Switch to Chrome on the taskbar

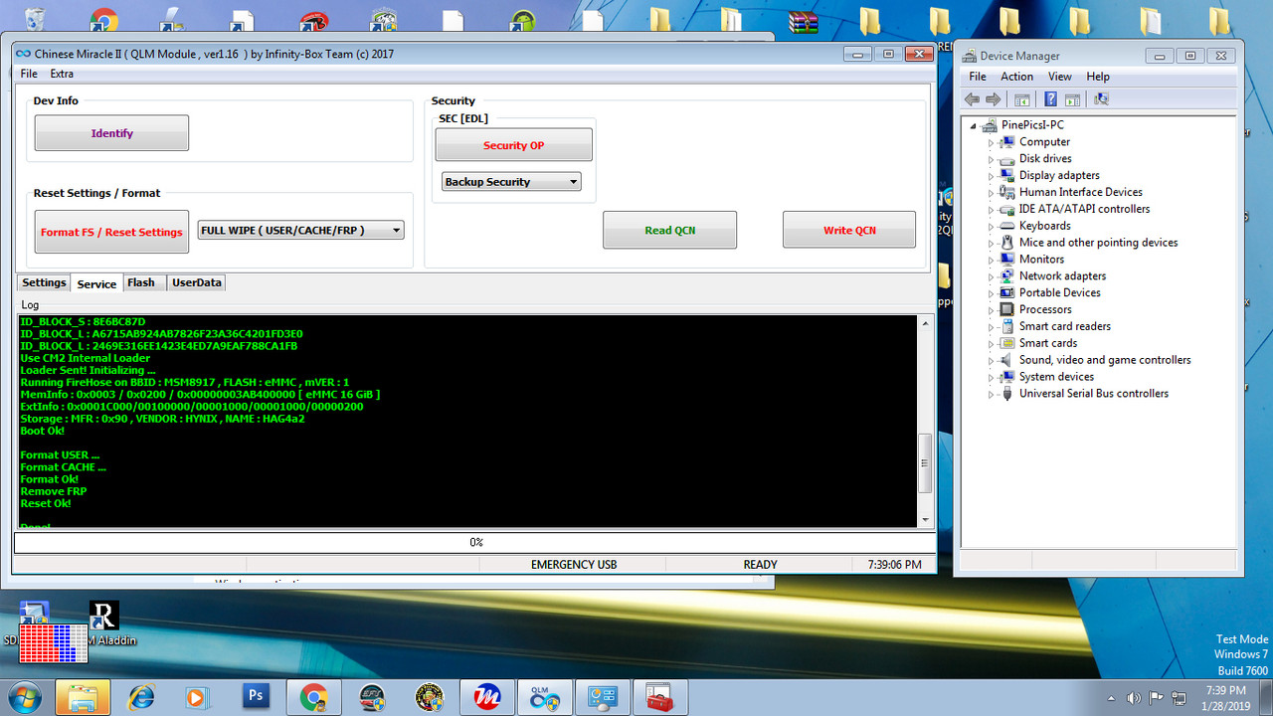tap(313, 697)
